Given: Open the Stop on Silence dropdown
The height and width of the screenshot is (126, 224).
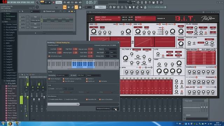Looking at the screenshot, I should (111, 49).
